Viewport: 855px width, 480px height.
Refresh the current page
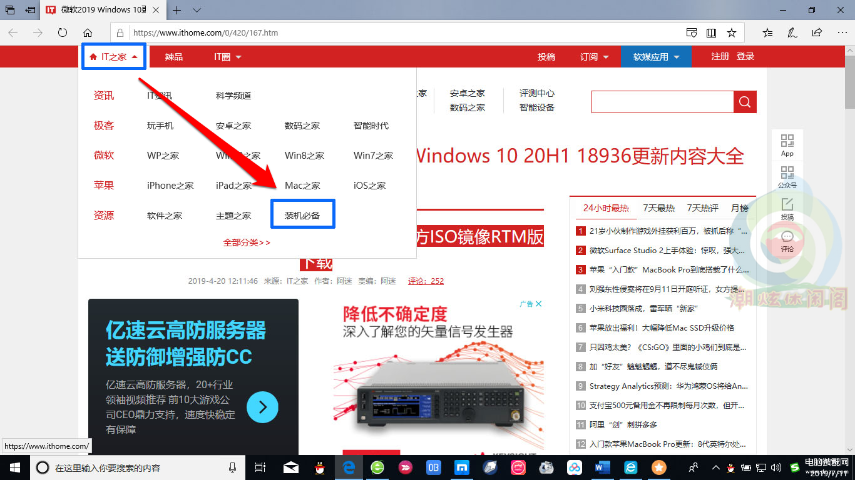pos(63,32)
